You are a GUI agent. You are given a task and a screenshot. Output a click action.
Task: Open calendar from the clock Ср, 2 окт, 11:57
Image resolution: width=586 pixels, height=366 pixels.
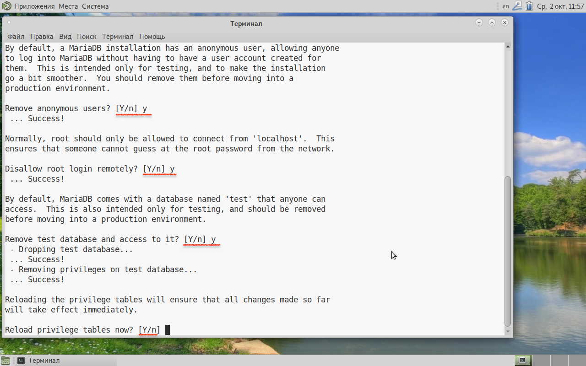[x=560, y=6]
